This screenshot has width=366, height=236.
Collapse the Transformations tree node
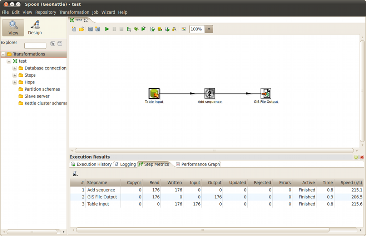coord(3,54)
